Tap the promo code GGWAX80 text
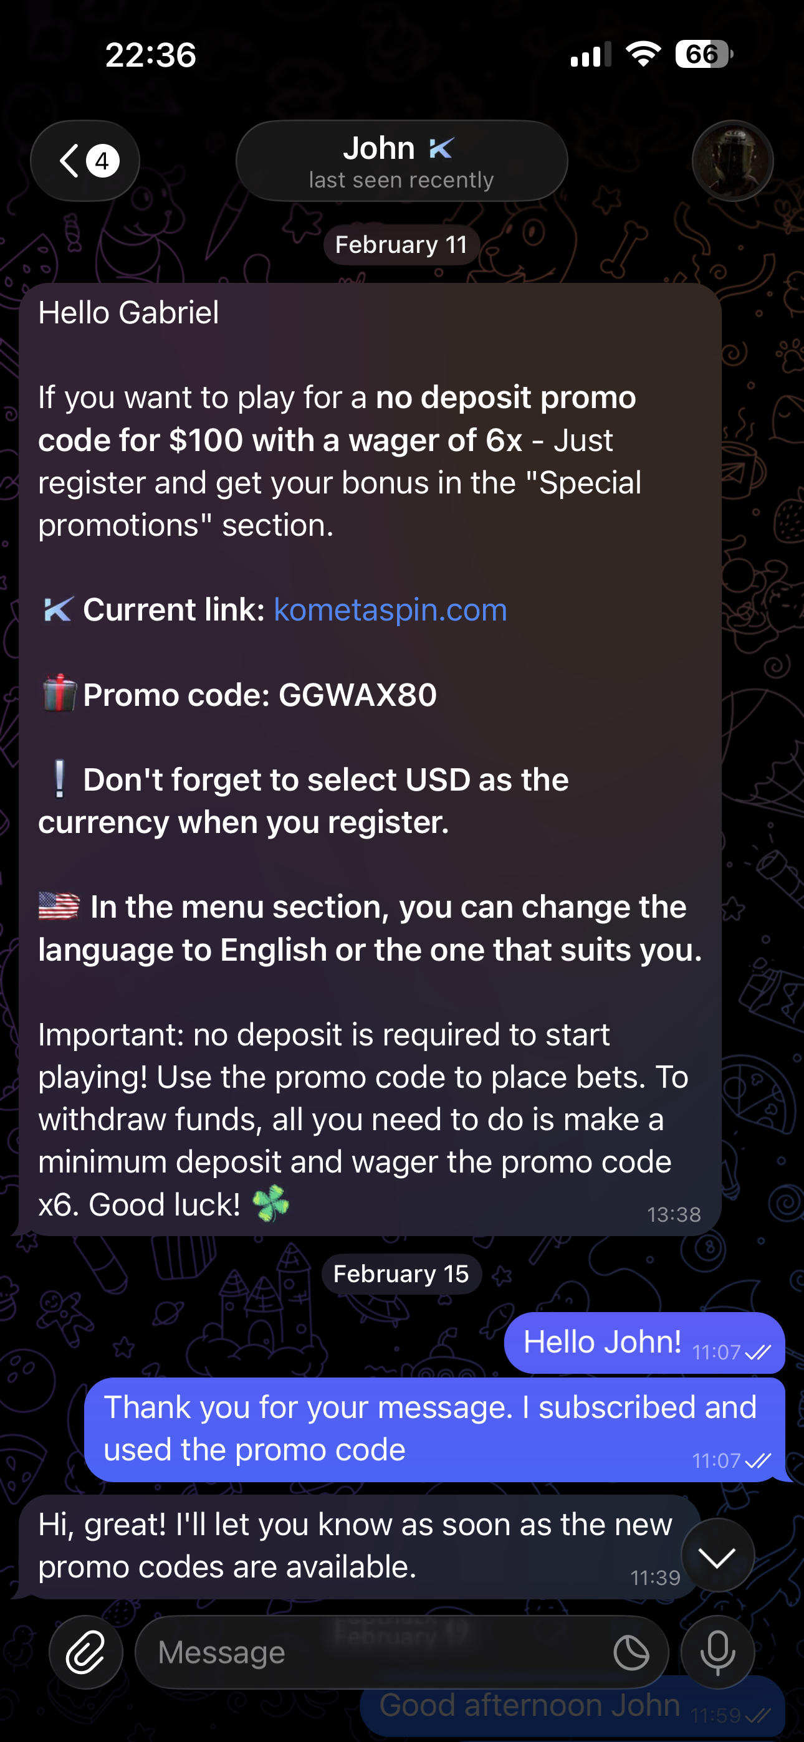 [x=357, y=695]
